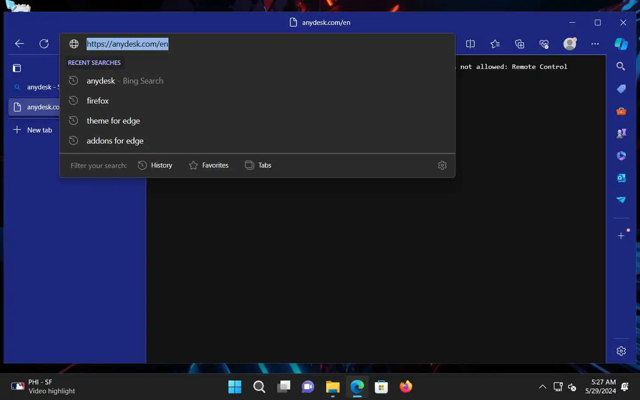Open the sidebar Tools briefcase icon
640x400 pixels.
621,111
